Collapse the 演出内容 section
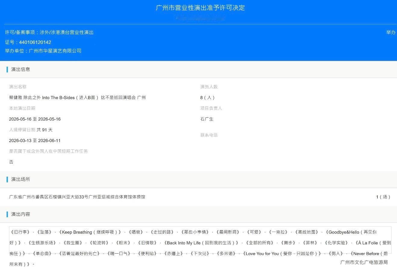This screenshot has height=277, width=397. pos(20,214)
